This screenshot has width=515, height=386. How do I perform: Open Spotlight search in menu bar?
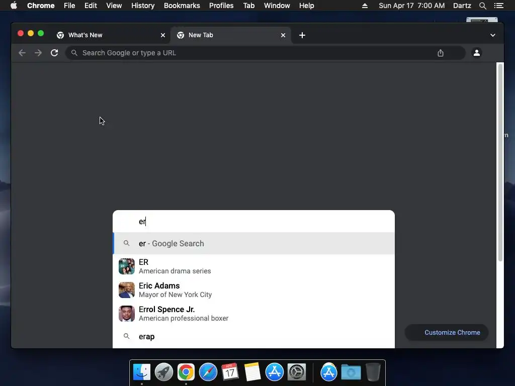pos(482,6)
